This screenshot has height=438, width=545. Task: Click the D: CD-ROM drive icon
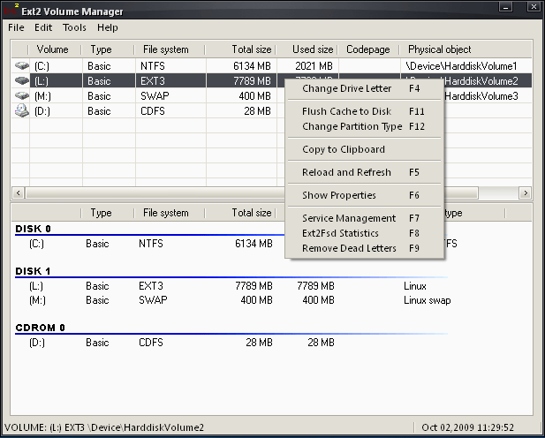[x=21, y=110]
